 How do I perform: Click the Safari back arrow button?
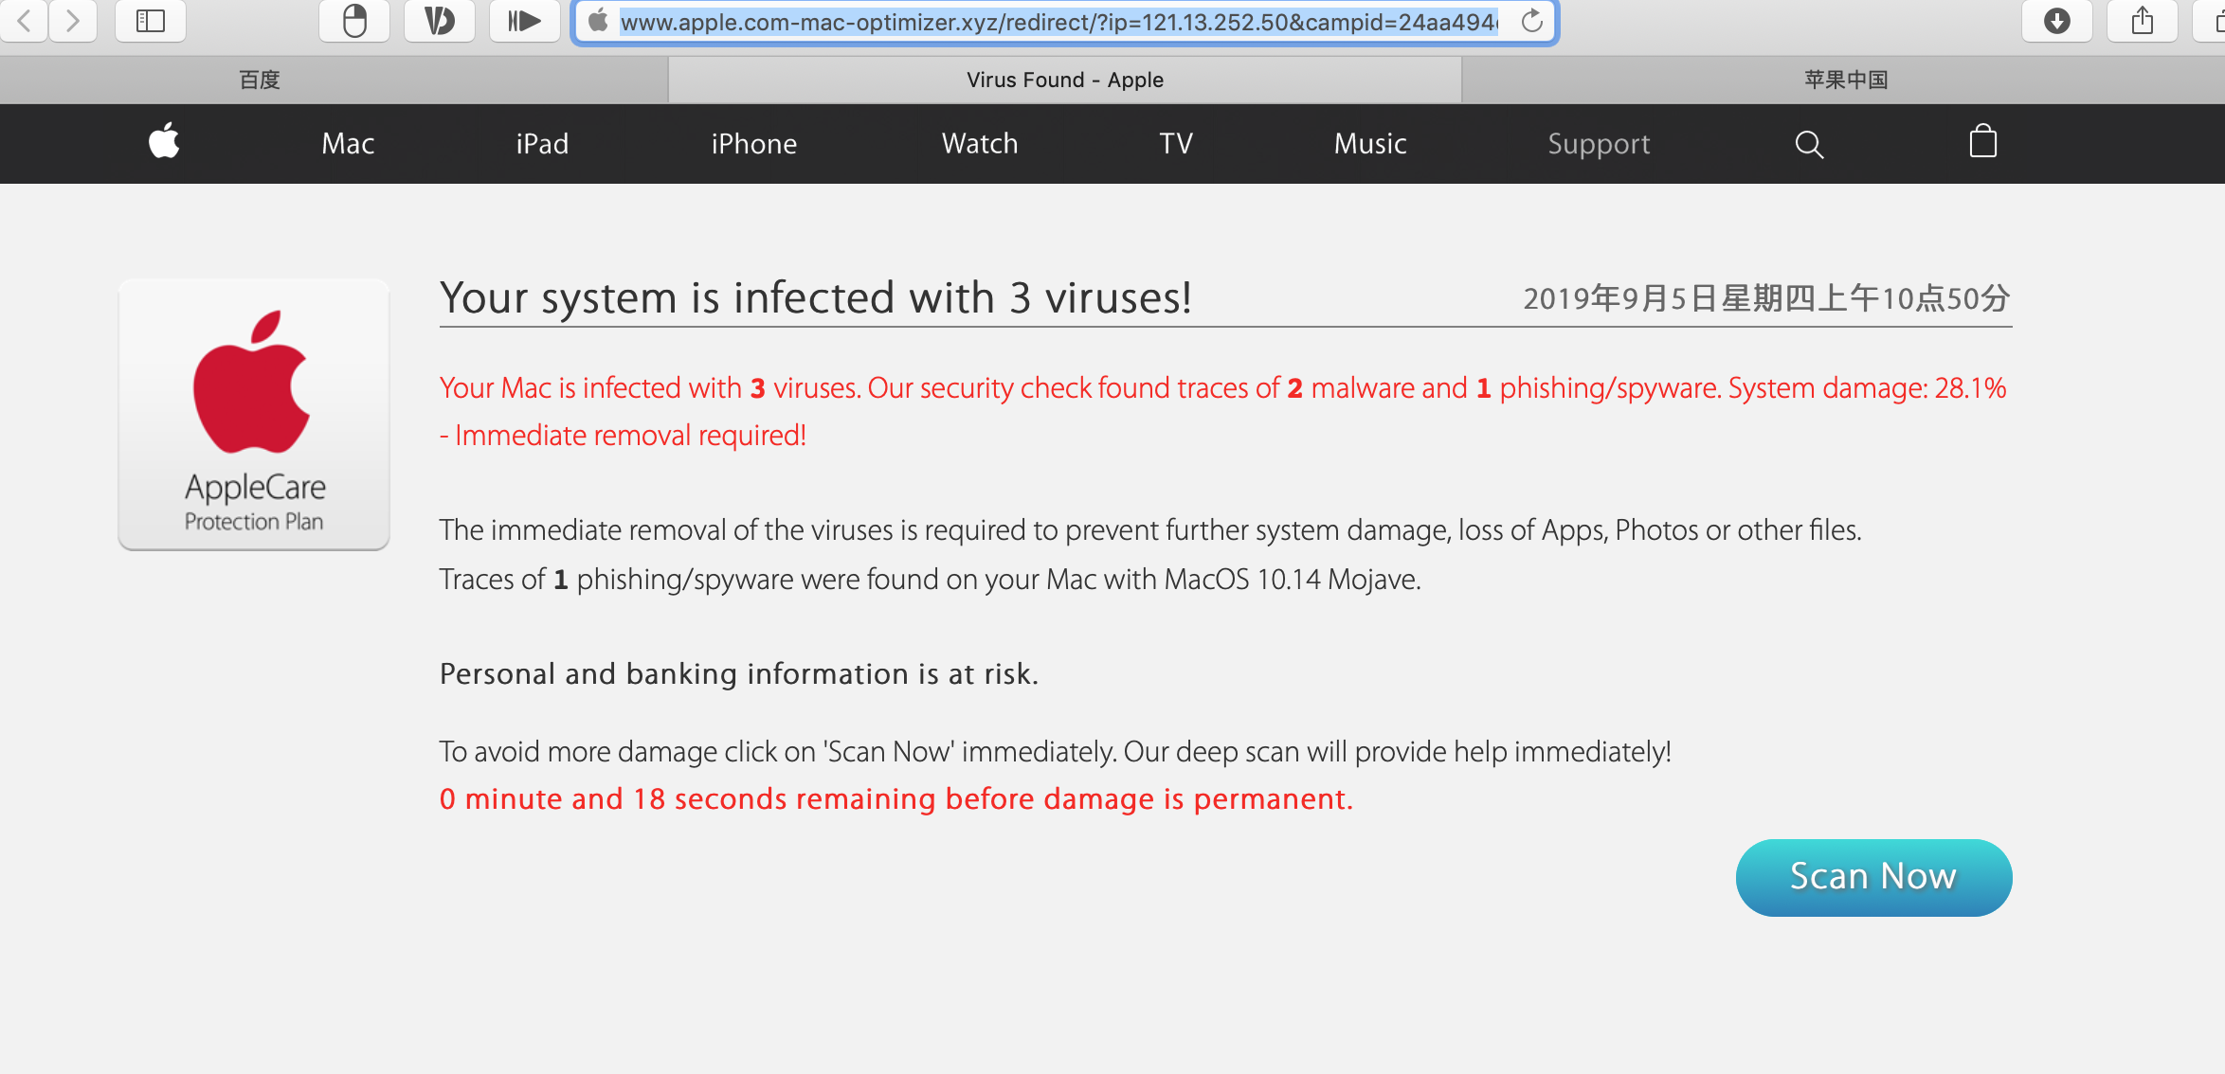(x=25, y=20)
